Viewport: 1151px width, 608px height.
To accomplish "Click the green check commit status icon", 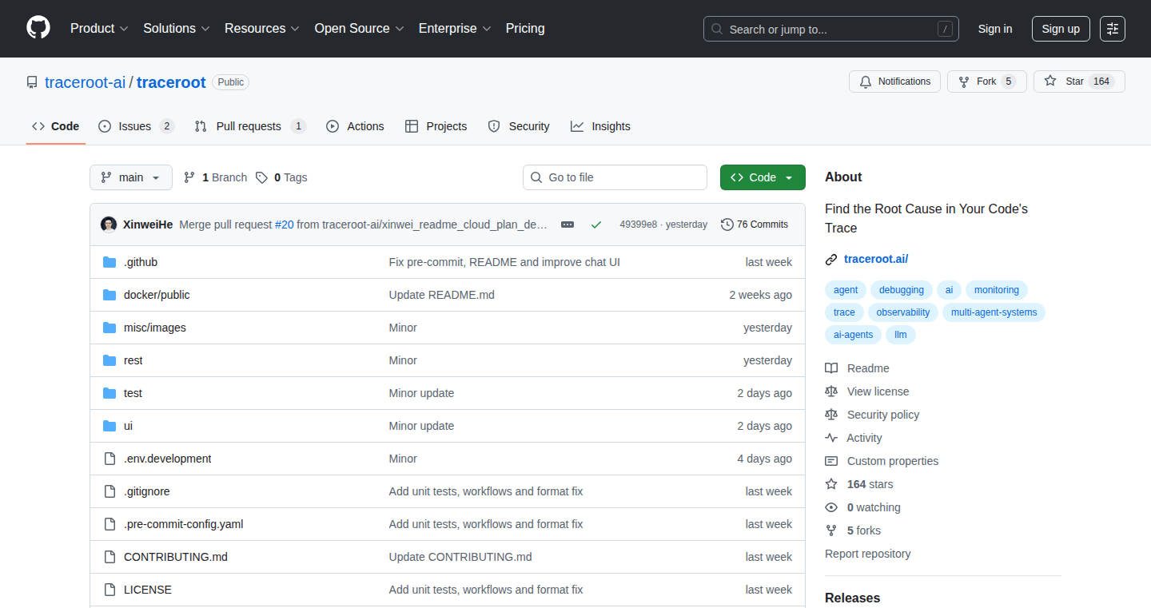I will [596, 225].
